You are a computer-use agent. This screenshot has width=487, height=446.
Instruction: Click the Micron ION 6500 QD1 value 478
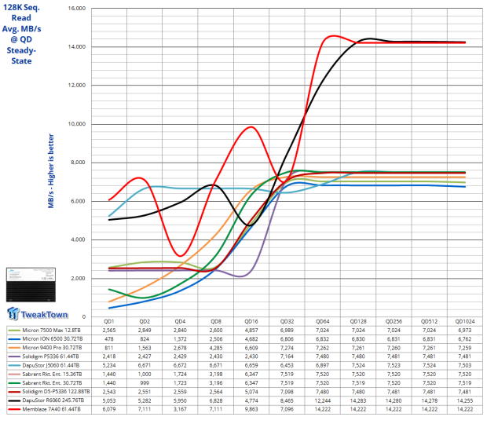point(109,339)
